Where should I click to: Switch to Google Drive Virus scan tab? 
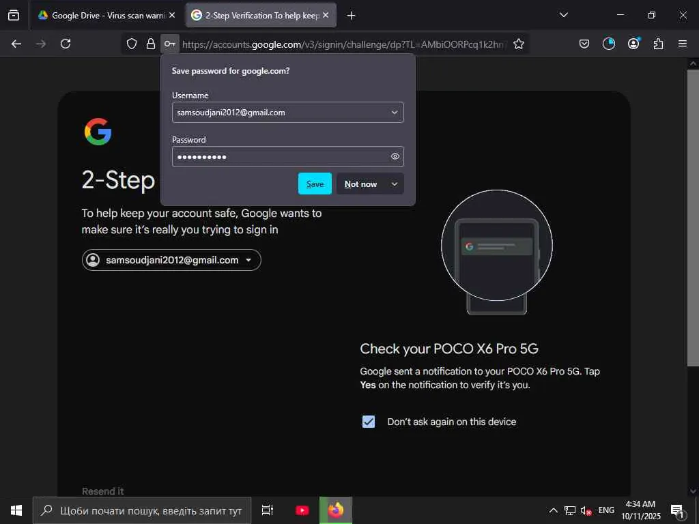[x=107, y=15]
